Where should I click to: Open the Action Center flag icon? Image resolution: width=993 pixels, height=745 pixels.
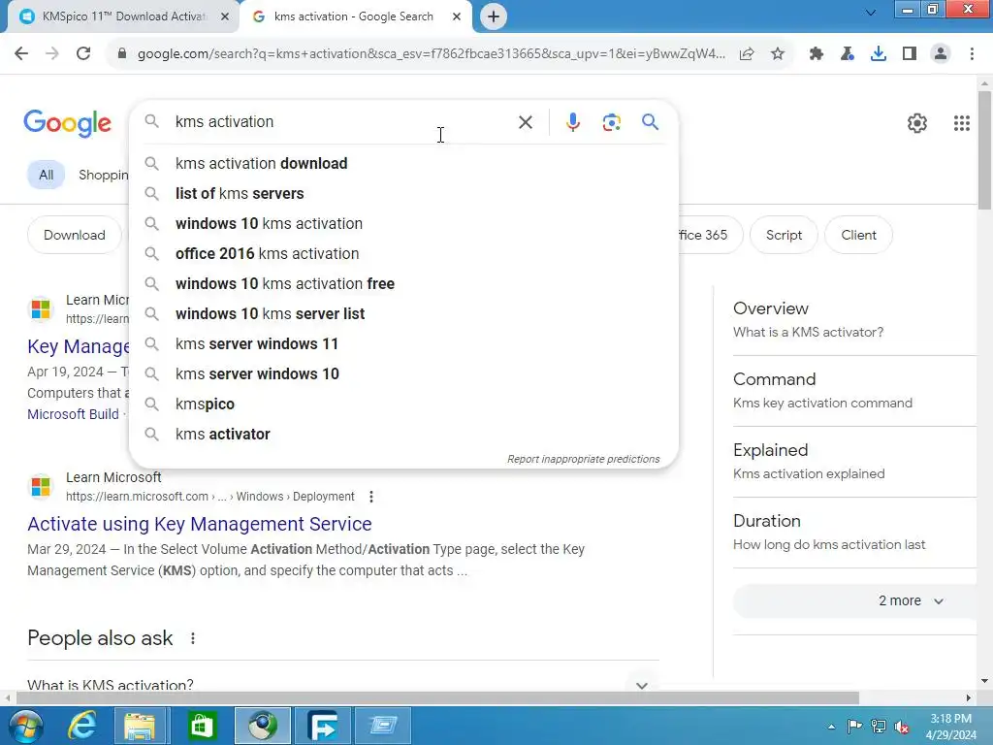[x=854, y=726]
